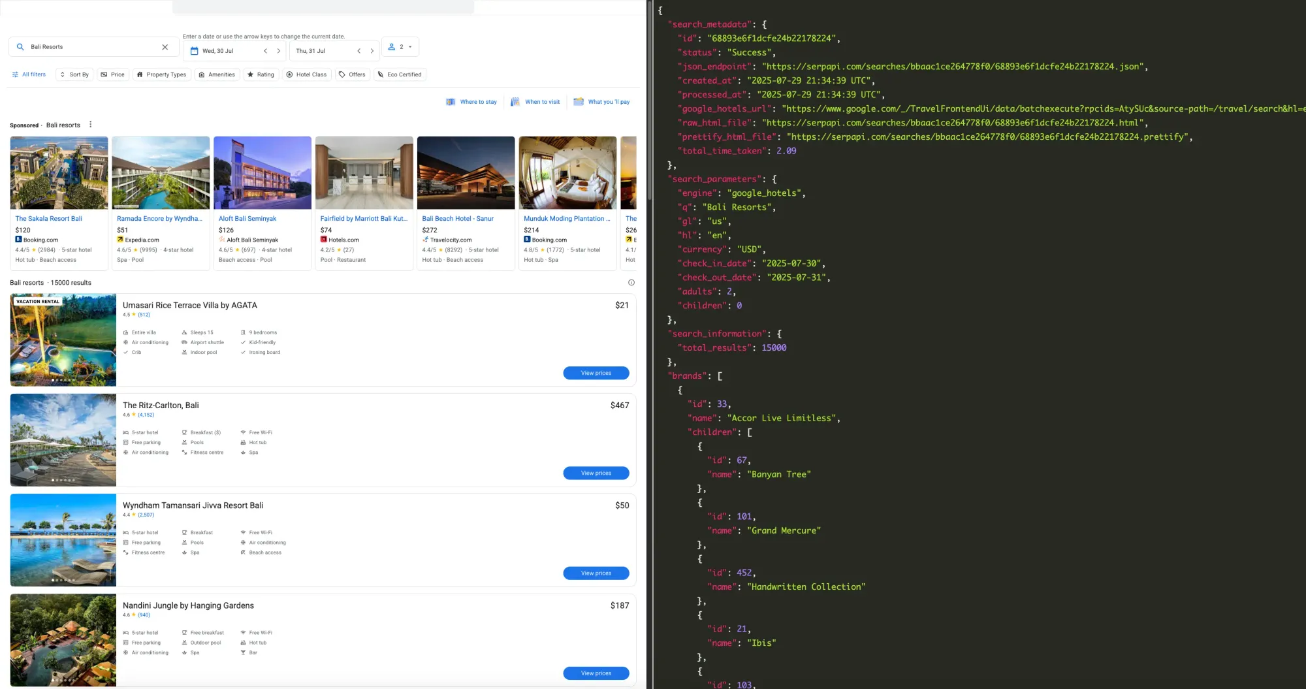Open the Price filter

113,74
